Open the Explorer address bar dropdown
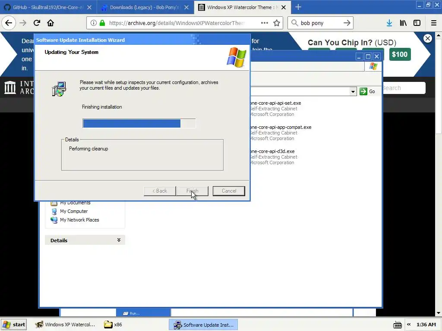The image size is (442, 331). 353,91
